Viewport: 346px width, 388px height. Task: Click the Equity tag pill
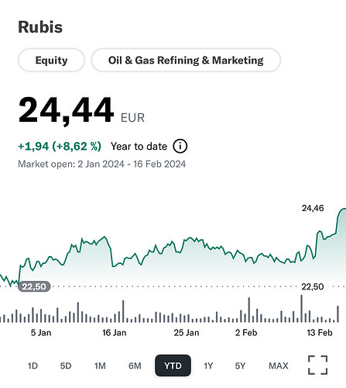[x=51, y=60]
